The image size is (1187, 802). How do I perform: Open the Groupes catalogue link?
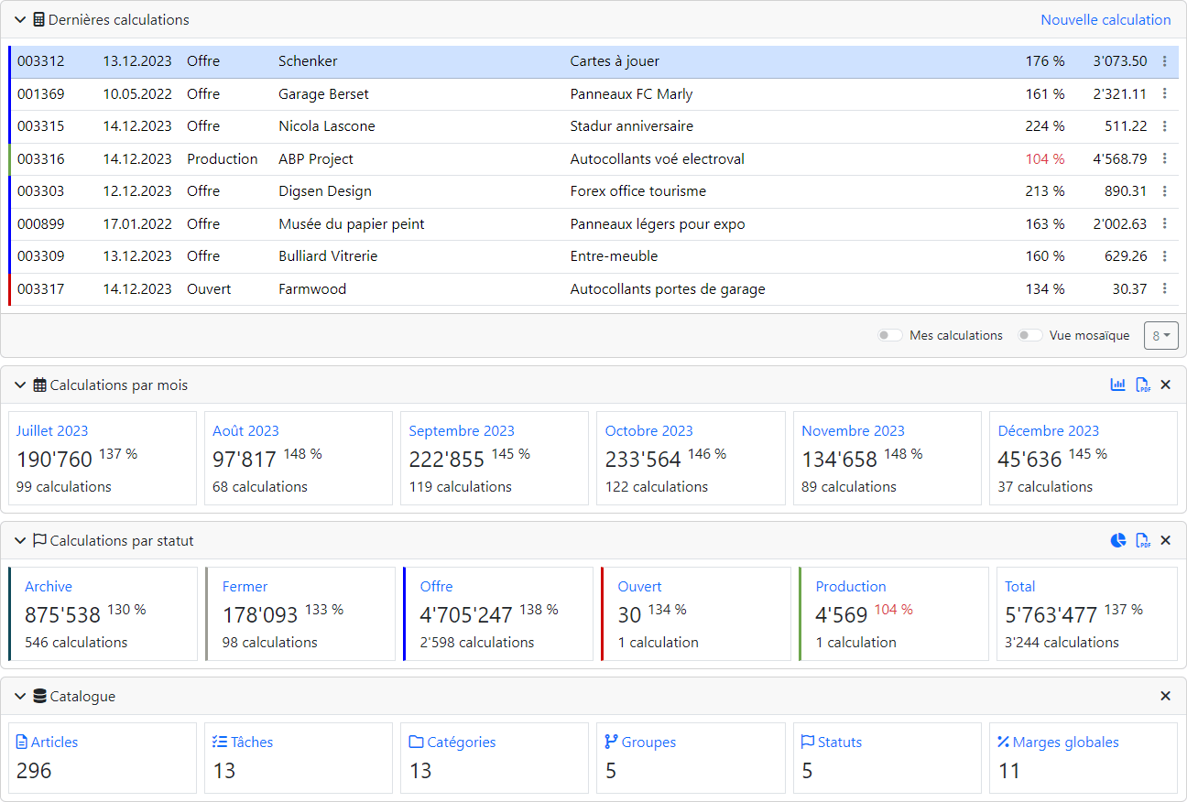640,742
